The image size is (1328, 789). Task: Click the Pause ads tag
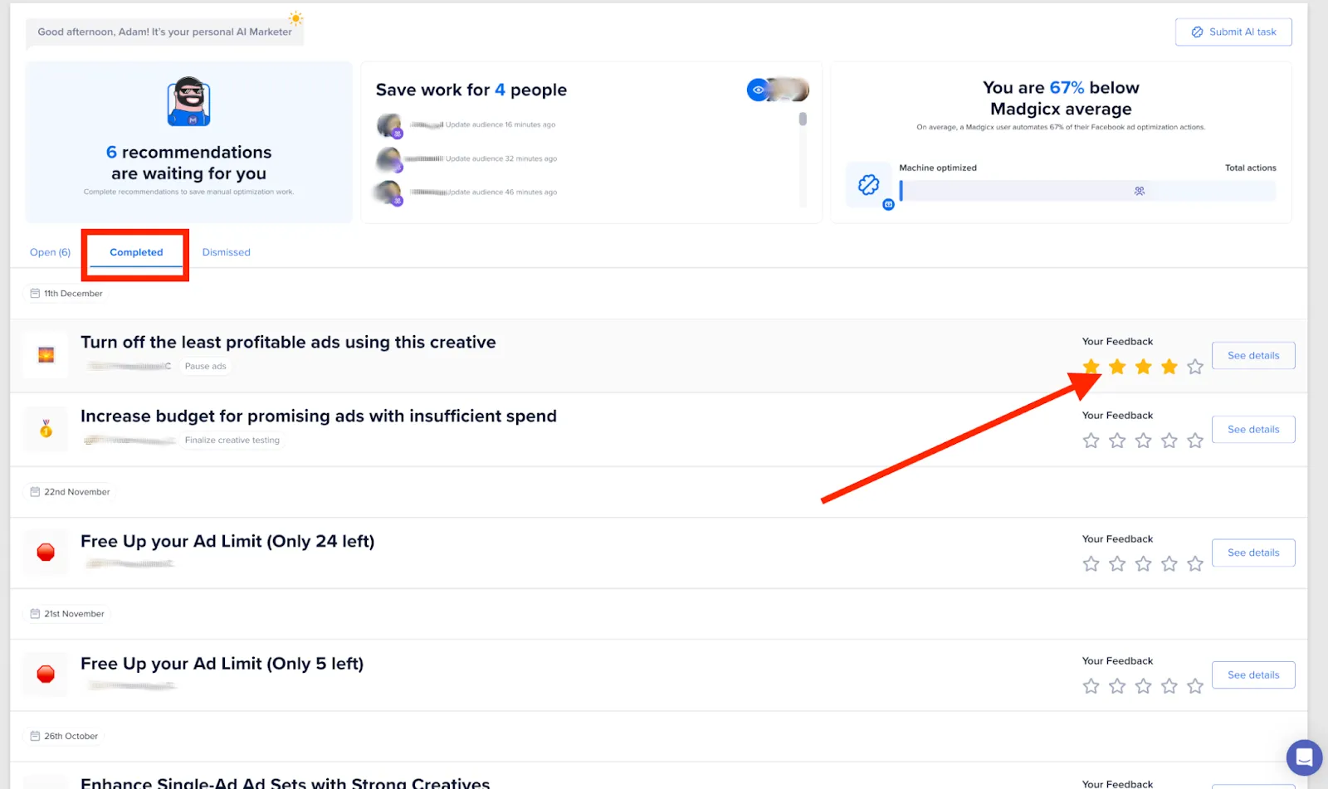pos(205,367)
